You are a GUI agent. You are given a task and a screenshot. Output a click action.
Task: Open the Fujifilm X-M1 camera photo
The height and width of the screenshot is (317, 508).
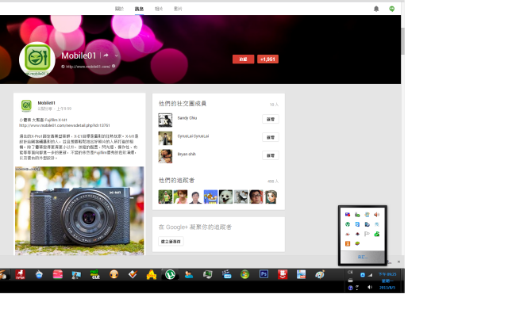[79, 211]
